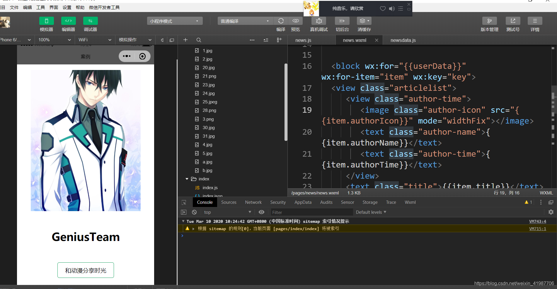Open file tree more options (three dots)
This screenshot has height=289, width=557.
coord(252,40)
